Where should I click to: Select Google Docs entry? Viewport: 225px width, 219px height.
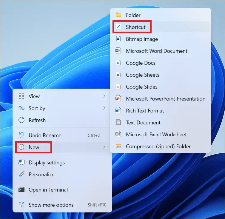[161, 63]
